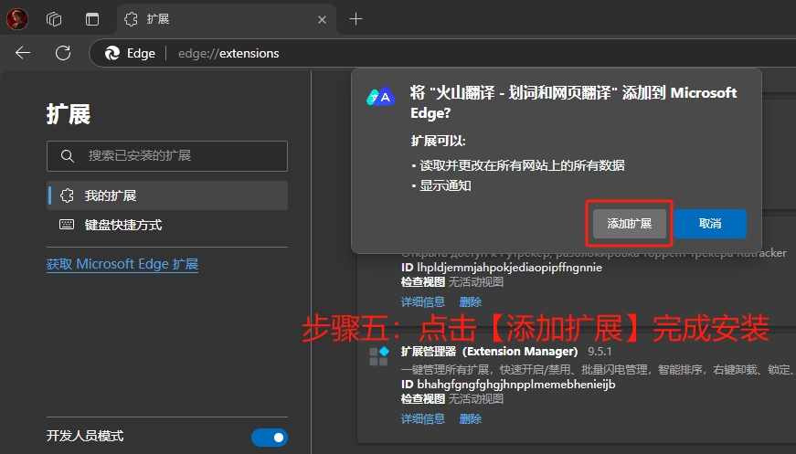Toggle 开发人员模式 switch

pos(270,438)
